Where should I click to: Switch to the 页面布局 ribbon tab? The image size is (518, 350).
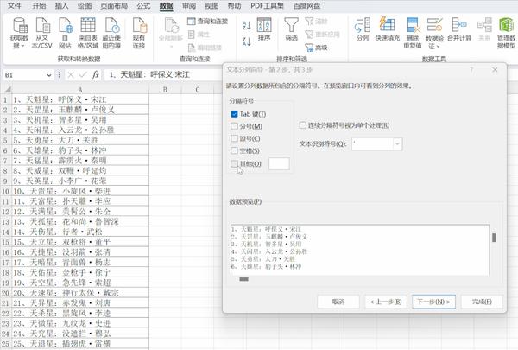point(114,6)
